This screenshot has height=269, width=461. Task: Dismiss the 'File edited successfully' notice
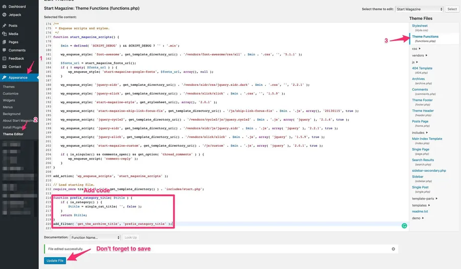(393, 249)
